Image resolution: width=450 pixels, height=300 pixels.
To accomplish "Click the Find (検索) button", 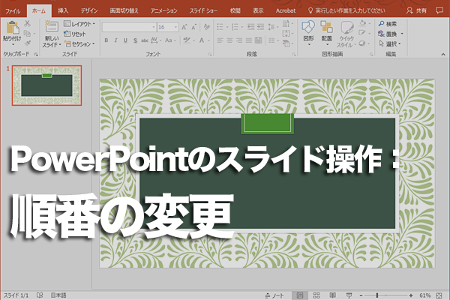I will [x=388, y=24].
